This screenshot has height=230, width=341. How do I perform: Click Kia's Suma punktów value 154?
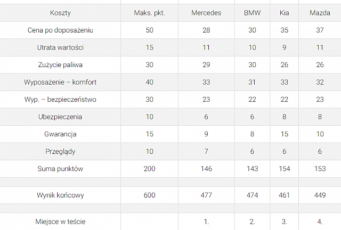point(284,169)
